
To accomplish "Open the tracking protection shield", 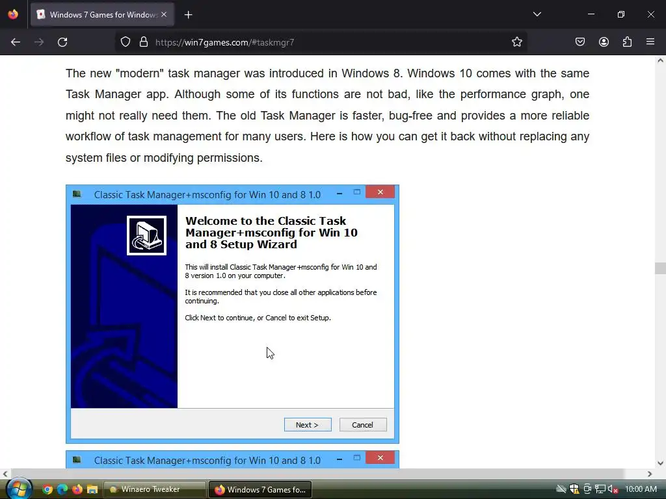I will (x=126, y=42).
